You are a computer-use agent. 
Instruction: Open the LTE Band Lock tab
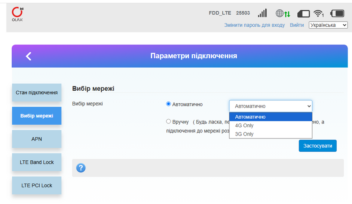pyautogui.click(x=36, y=162)
